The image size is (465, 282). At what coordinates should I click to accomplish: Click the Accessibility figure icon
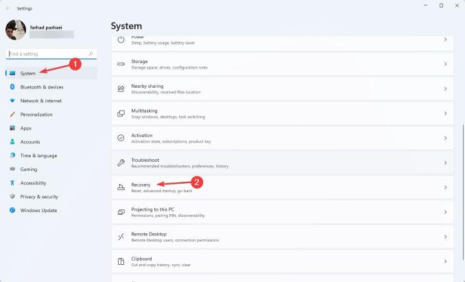coord(12,183)
